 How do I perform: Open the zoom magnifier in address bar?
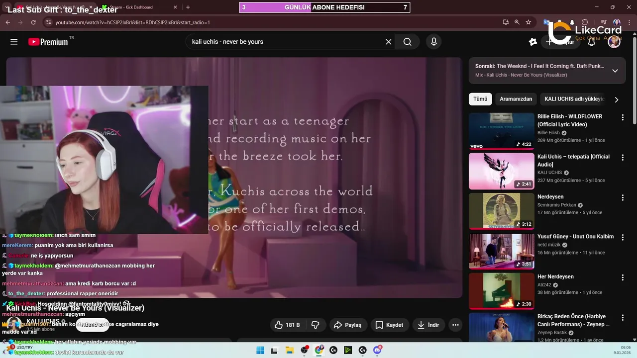pyautogui.click(x=517, y=22)
